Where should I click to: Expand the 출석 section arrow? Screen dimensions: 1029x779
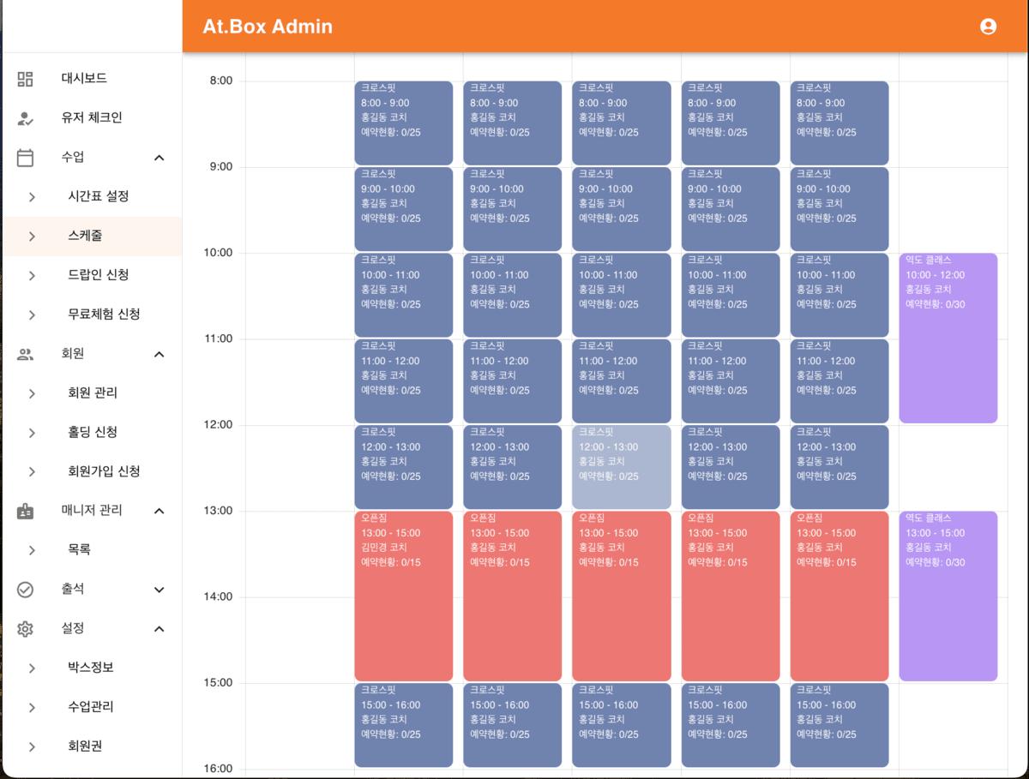pyautogui.click(x=159, y=590)
